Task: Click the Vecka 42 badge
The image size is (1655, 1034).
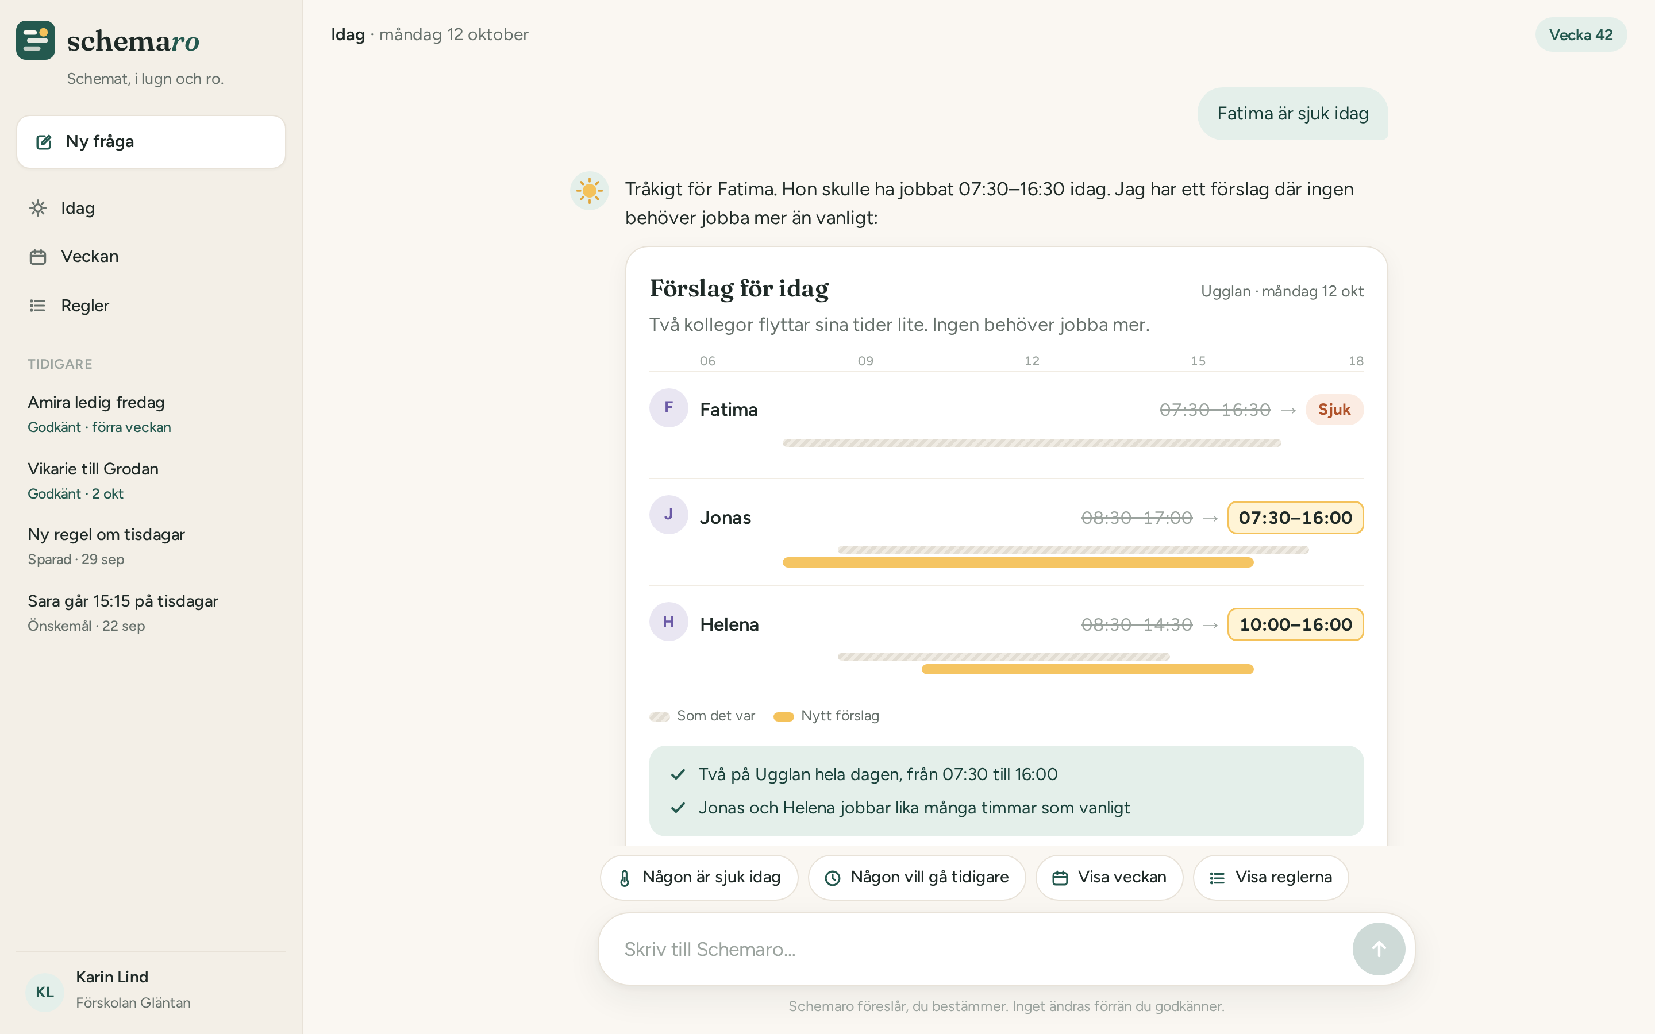Action: [1580, 35]
